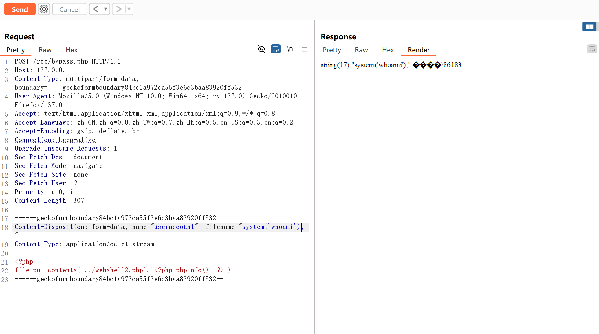Toggle show newline characters \n icon

tap(290, 49)
